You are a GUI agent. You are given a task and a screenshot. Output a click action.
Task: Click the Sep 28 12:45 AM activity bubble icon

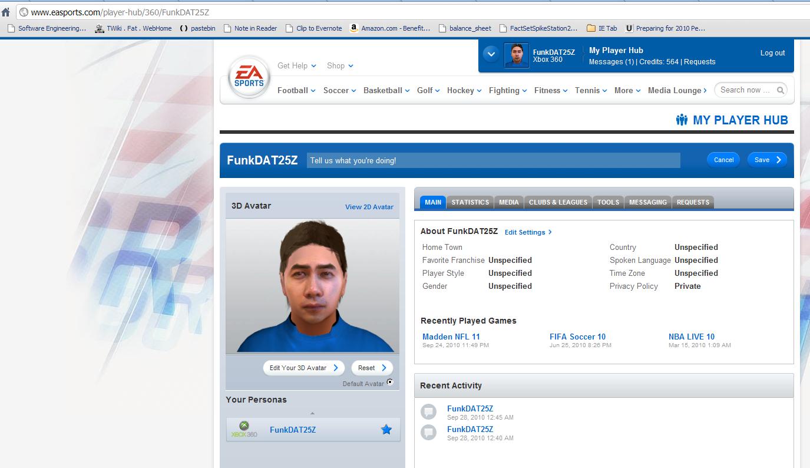coord(429,411)
